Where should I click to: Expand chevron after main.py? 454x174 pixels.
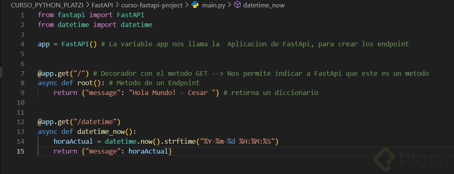click(x=229, y=5)
